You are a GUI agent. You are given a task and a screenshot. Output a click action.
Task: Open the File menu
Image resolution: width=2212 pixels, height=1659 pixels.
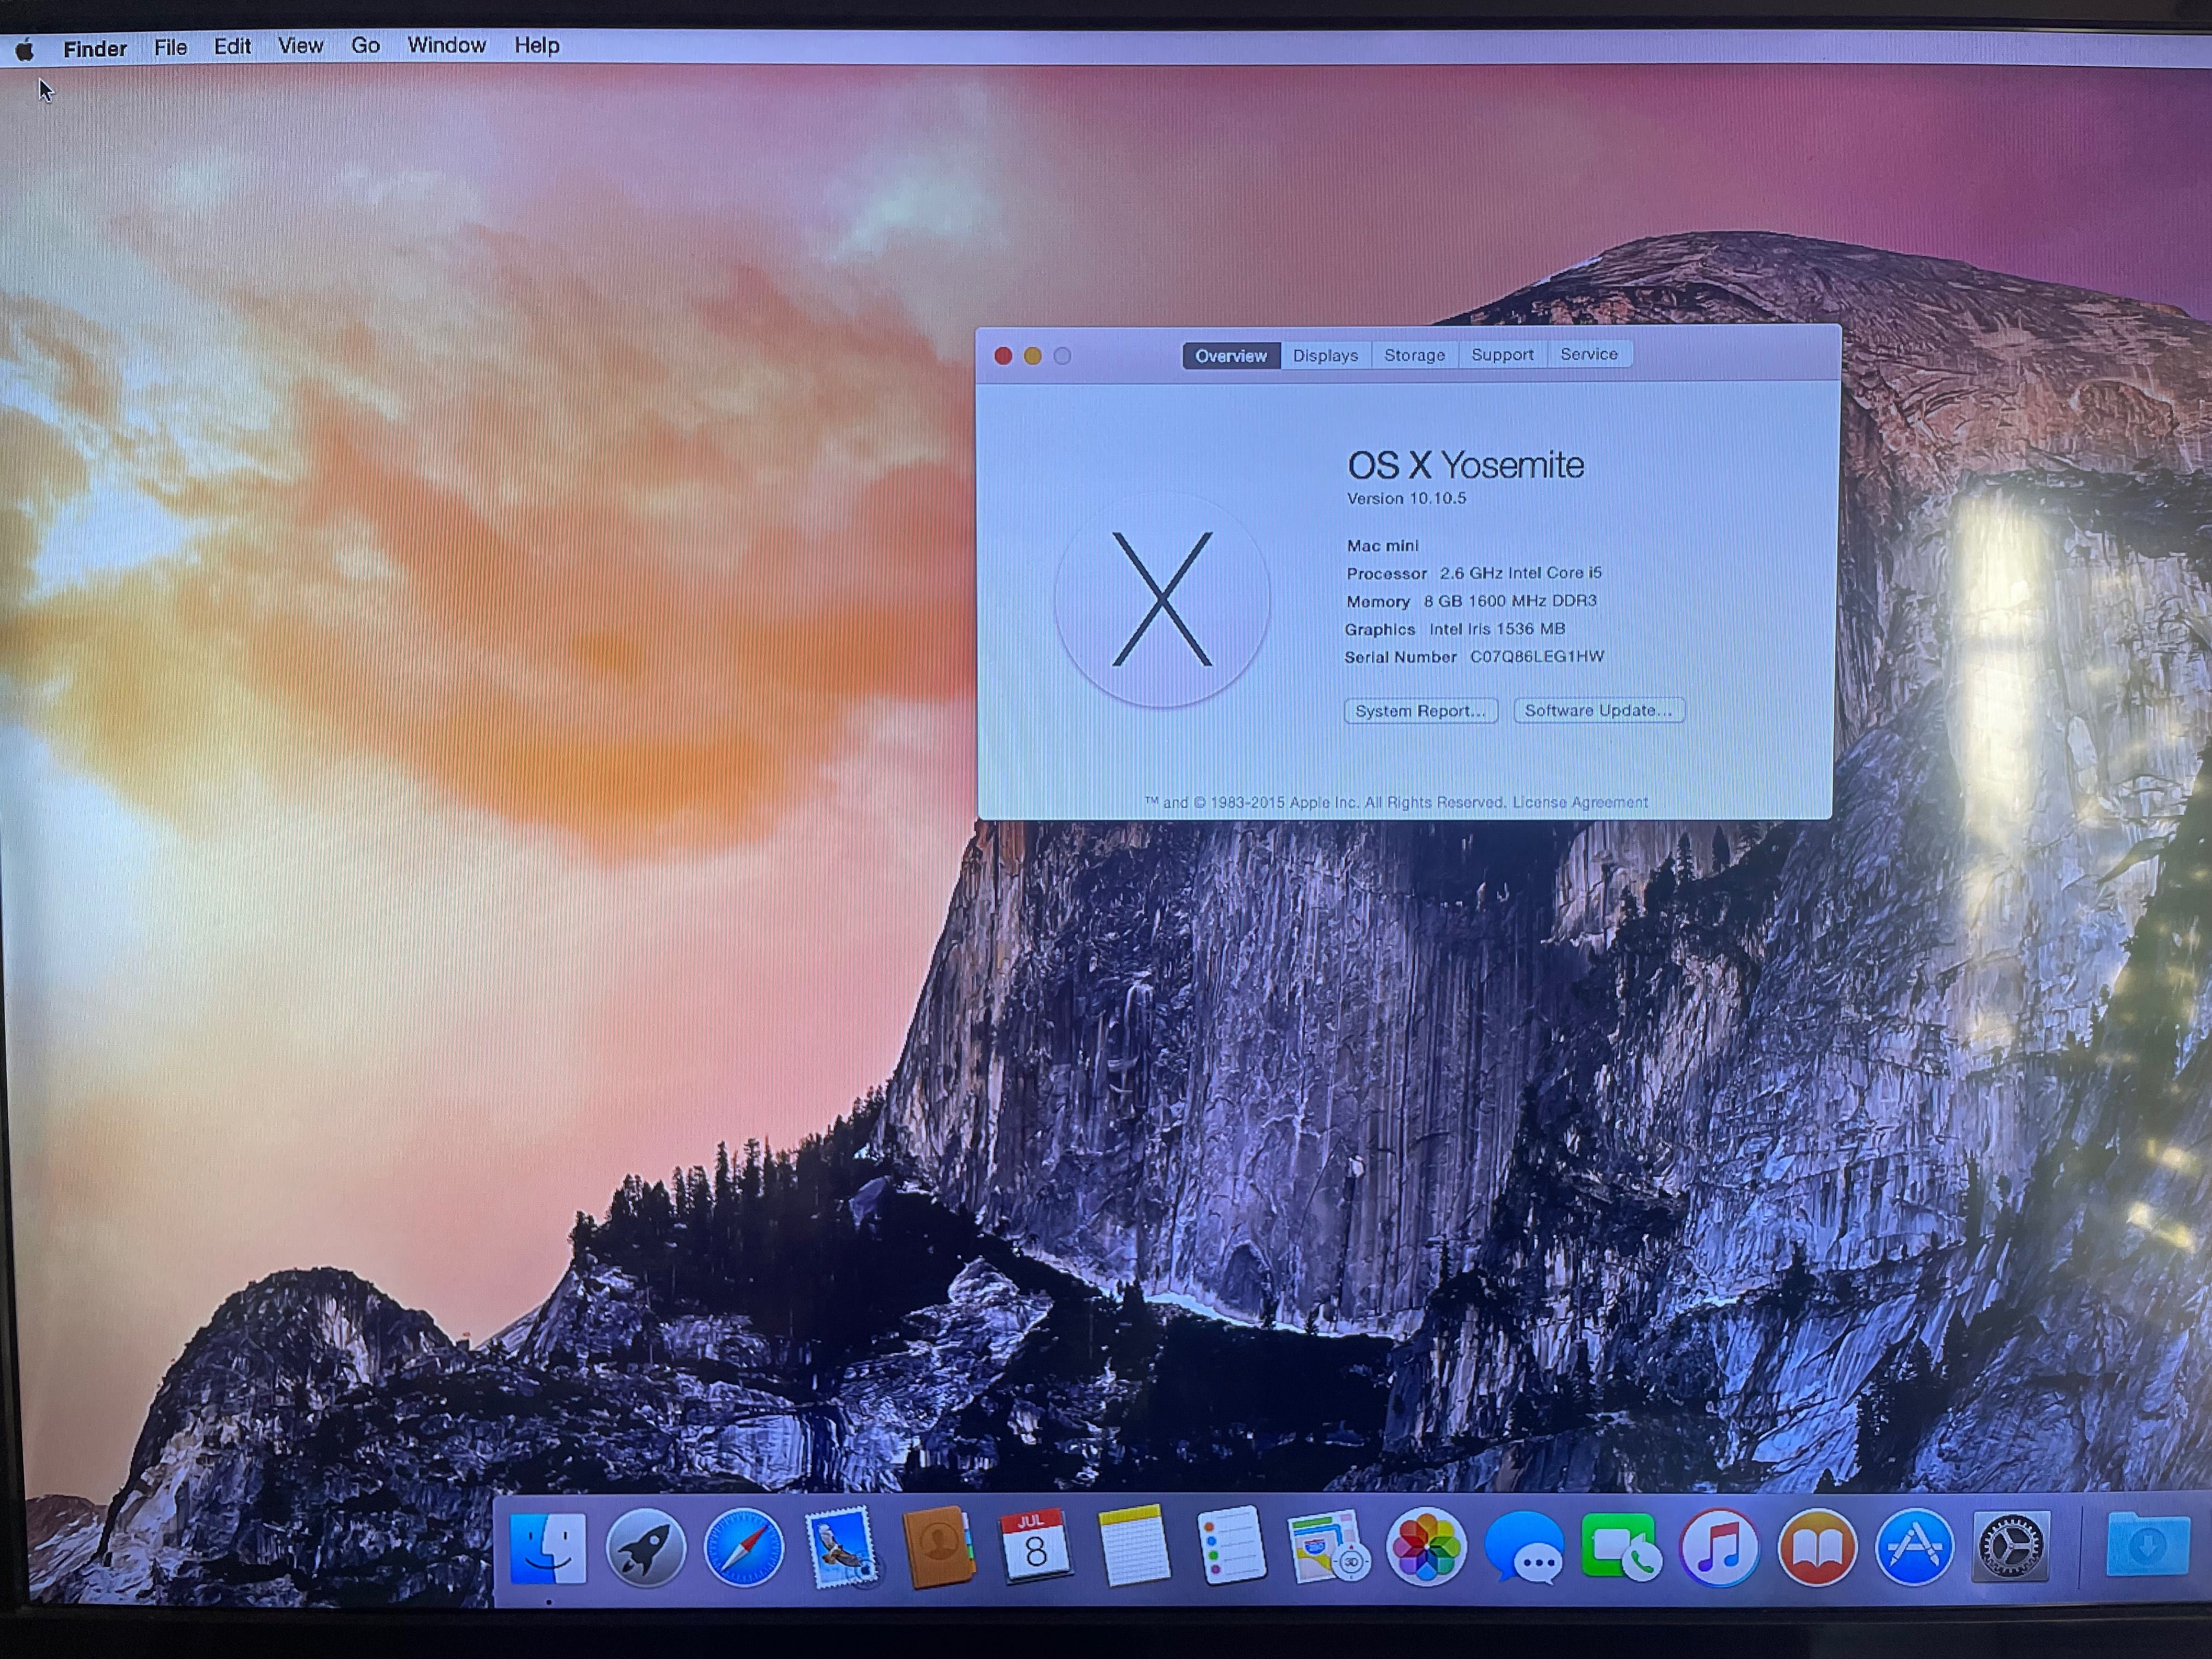click(171, 47)
